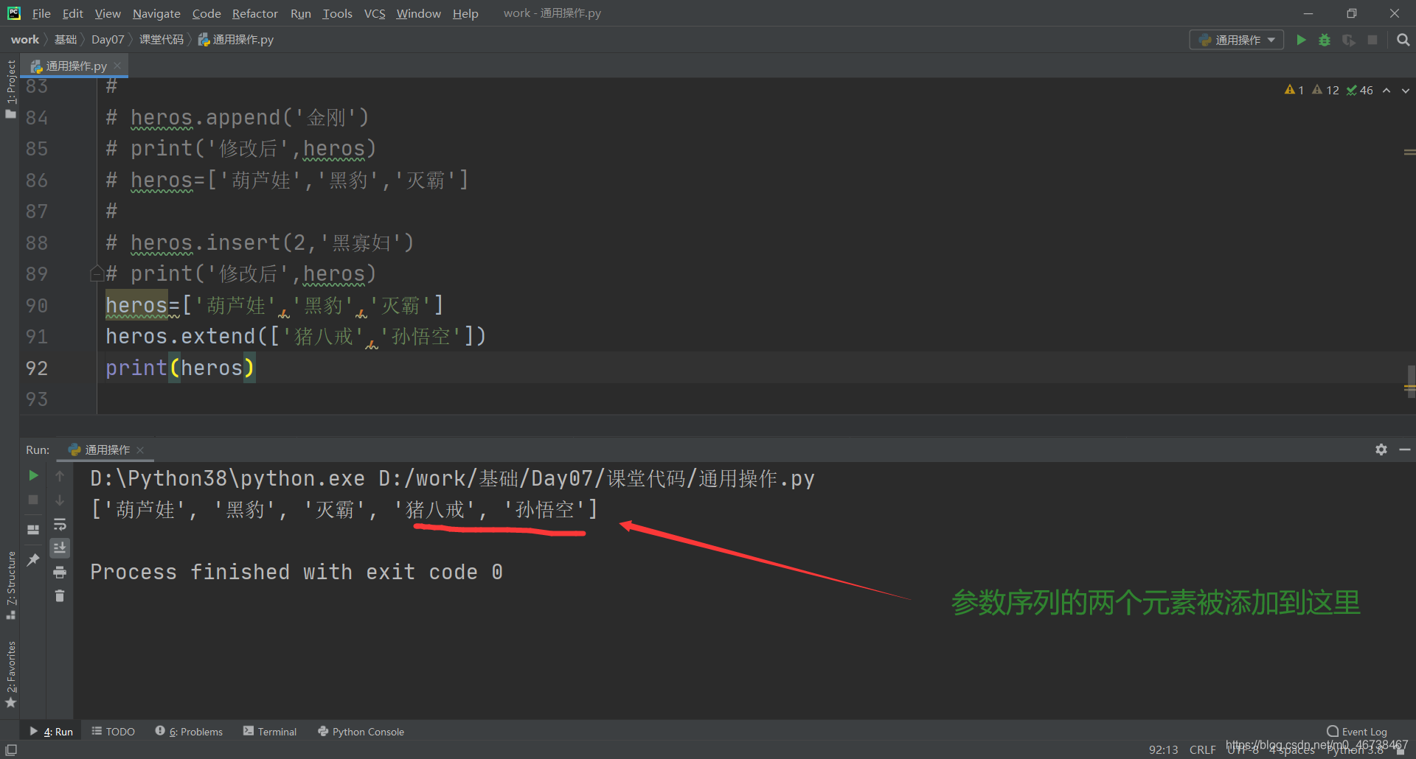Open the Problems tool tab
The height and width of the screenshot is (759, 1416).
pos(189,731)
